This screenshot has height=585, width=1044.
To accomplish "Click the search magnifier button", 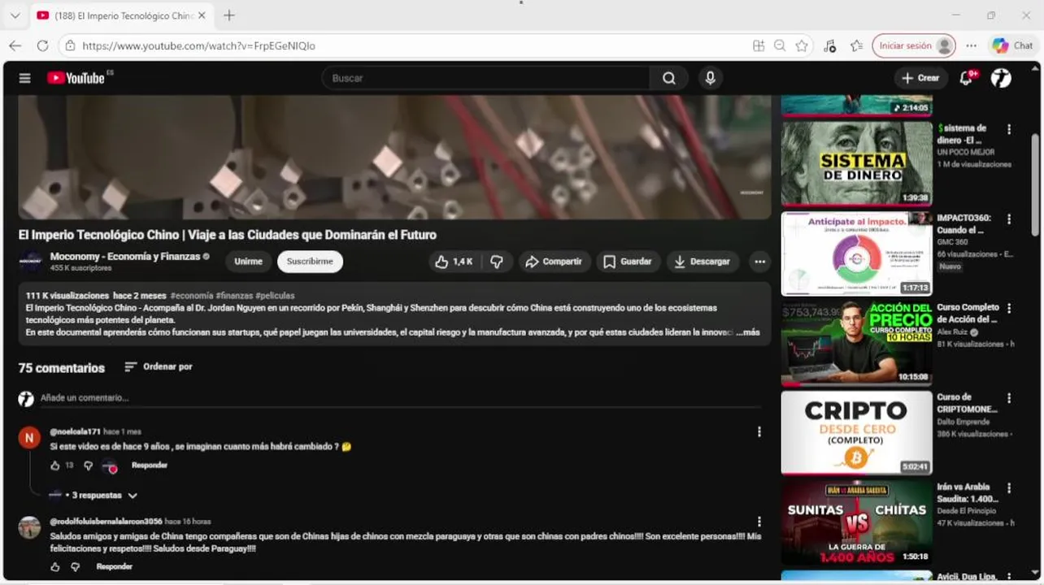I will [668, 78].
